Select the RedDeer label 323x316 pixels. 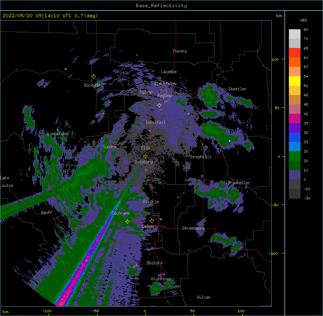pyautogui.click(x=165, y=96)
